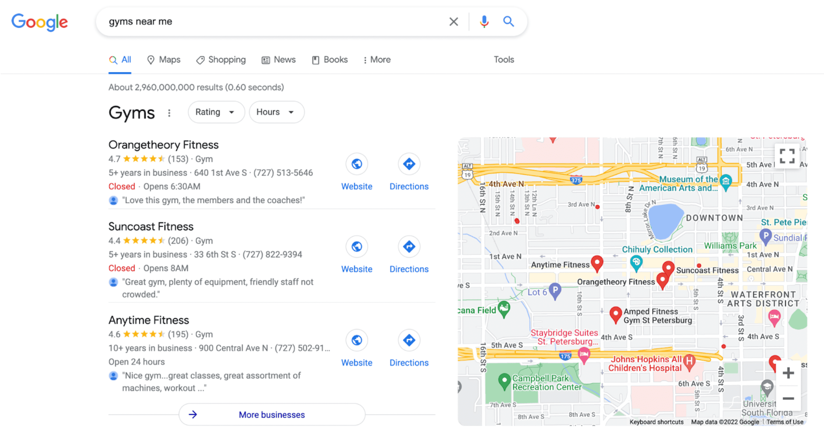Click the Anytime Fitness review quote
This screenshot has height=435, width=824.
point(211,382)
